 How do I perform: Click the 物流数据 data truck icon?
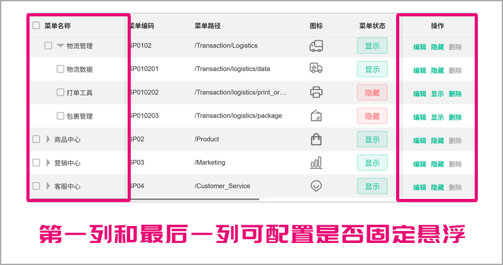tap(316, 68)
